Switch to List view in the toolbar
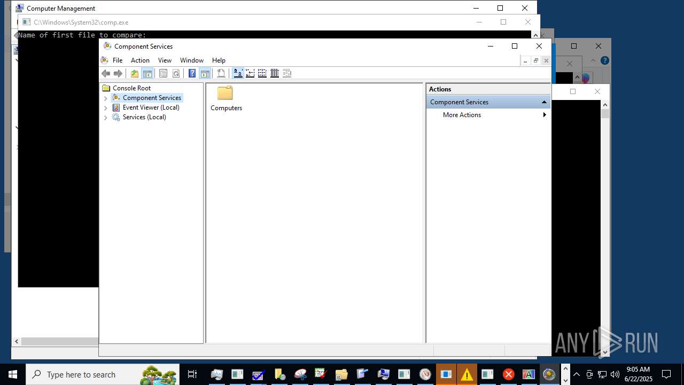This screenshot has height=385, width=684. (x=262, y=73)
